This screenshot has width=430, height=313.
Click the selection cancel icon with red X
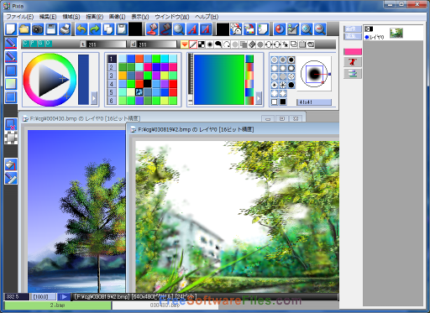click(11, 124)
